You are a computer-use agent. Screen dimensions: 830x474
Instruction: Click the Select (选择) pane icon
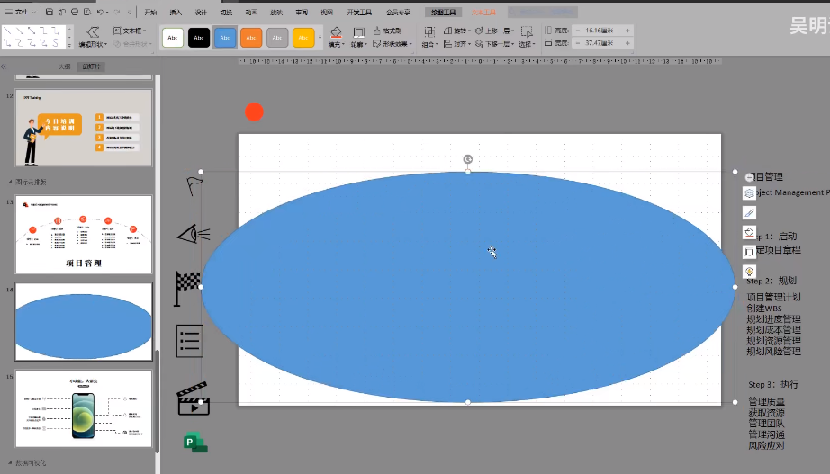(x=527, y=31)
